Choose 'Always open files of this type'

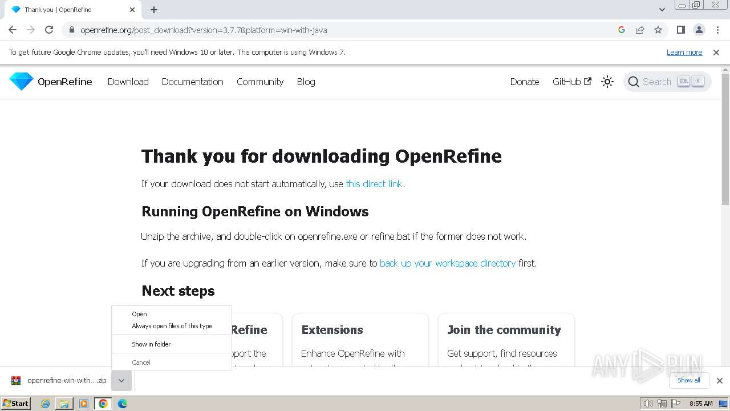pos(172,326)
